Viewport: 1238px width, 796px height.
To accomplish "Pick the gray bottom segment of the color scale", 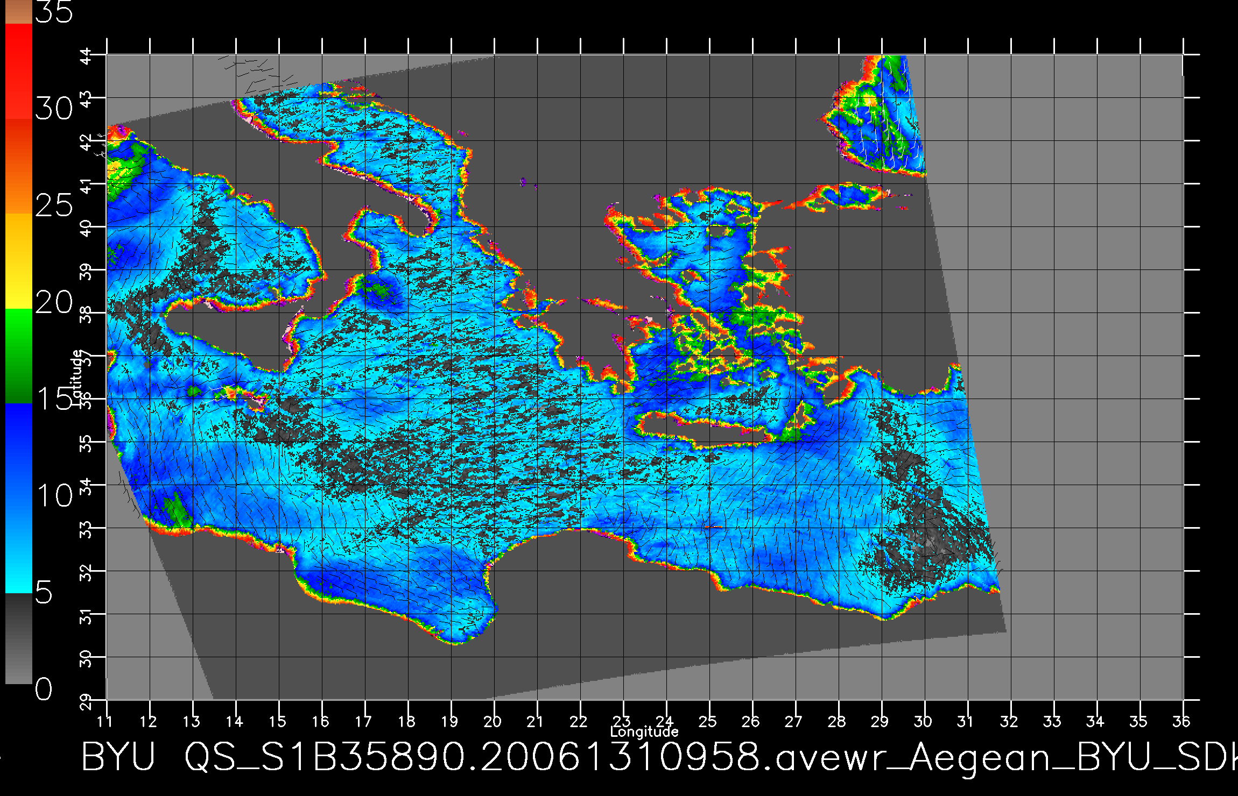I will point(19,639).
